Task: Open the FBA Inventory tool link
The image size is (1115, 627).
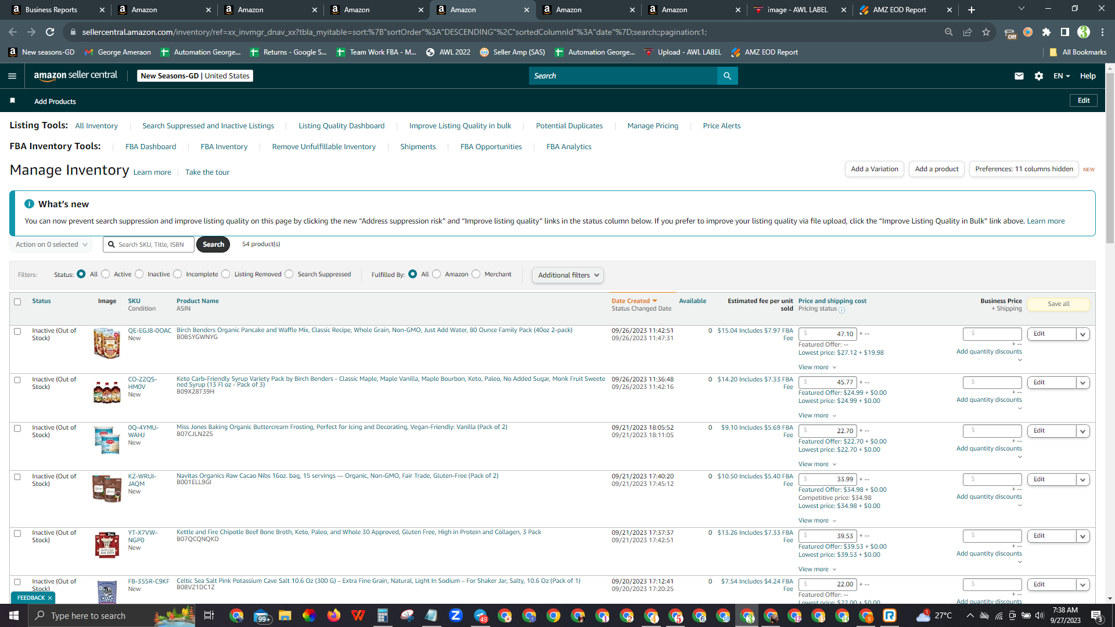Action: pos(224,147)
